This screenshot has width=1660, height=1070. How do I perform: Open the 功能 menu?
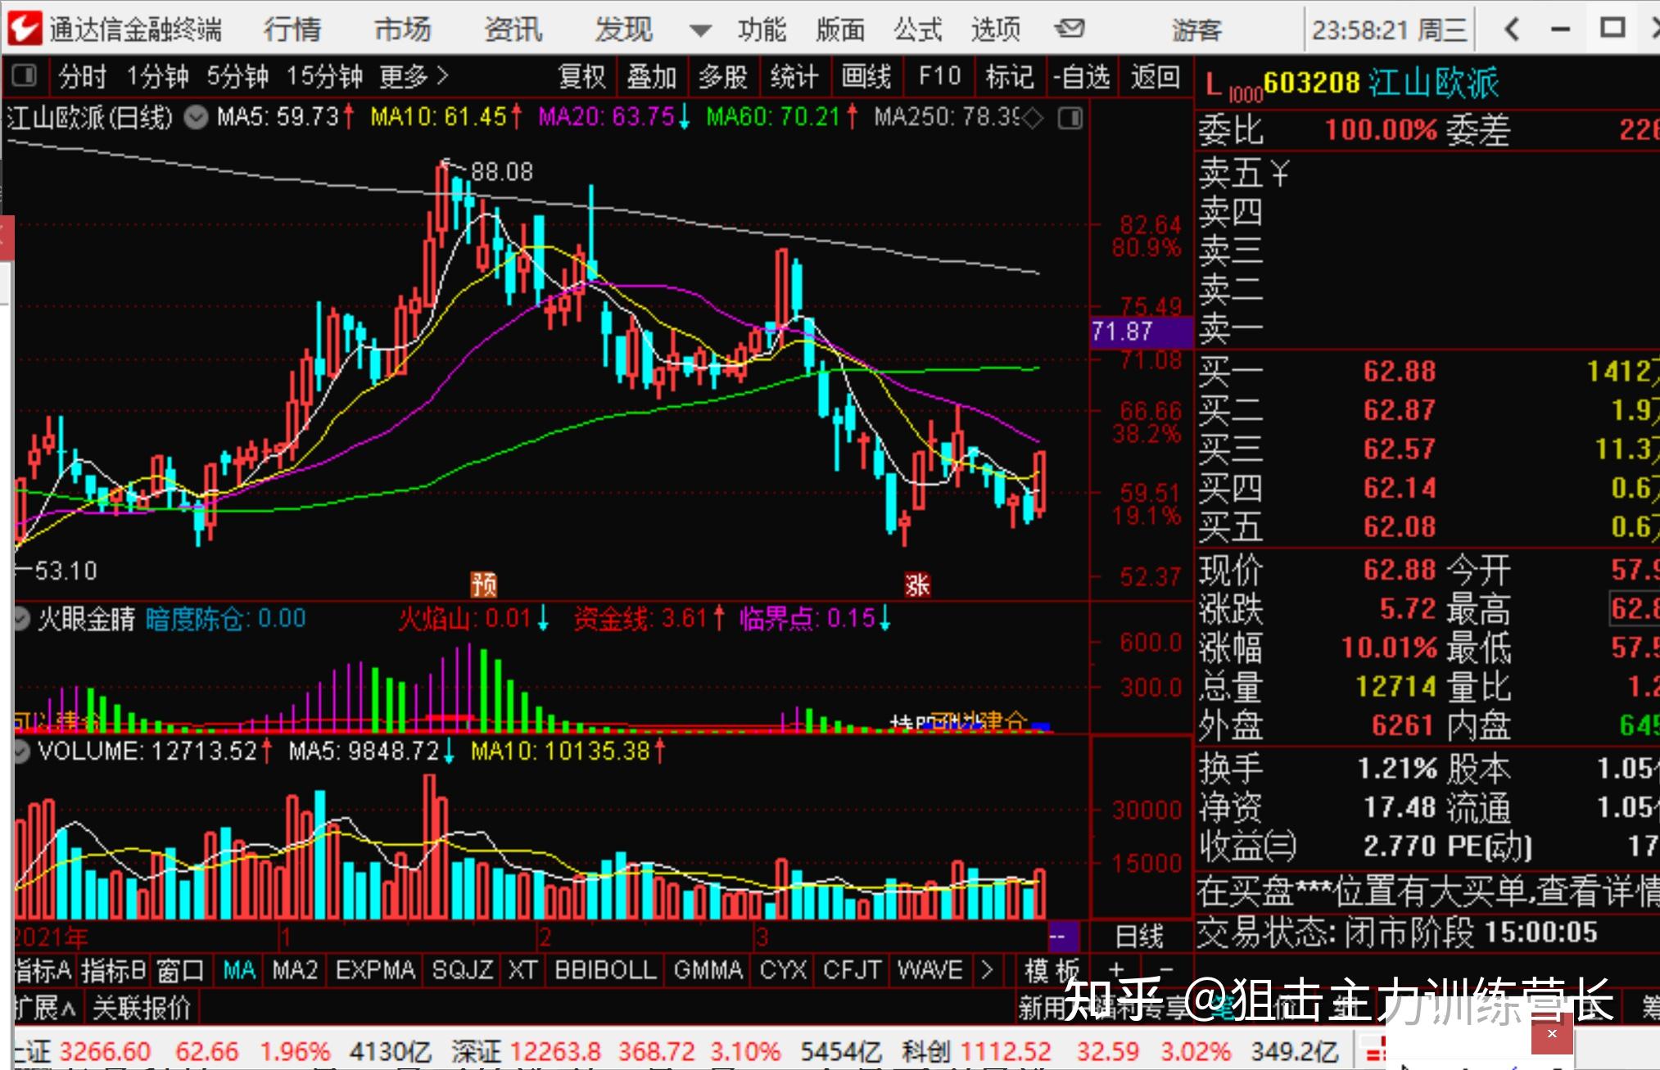[762, 29]
